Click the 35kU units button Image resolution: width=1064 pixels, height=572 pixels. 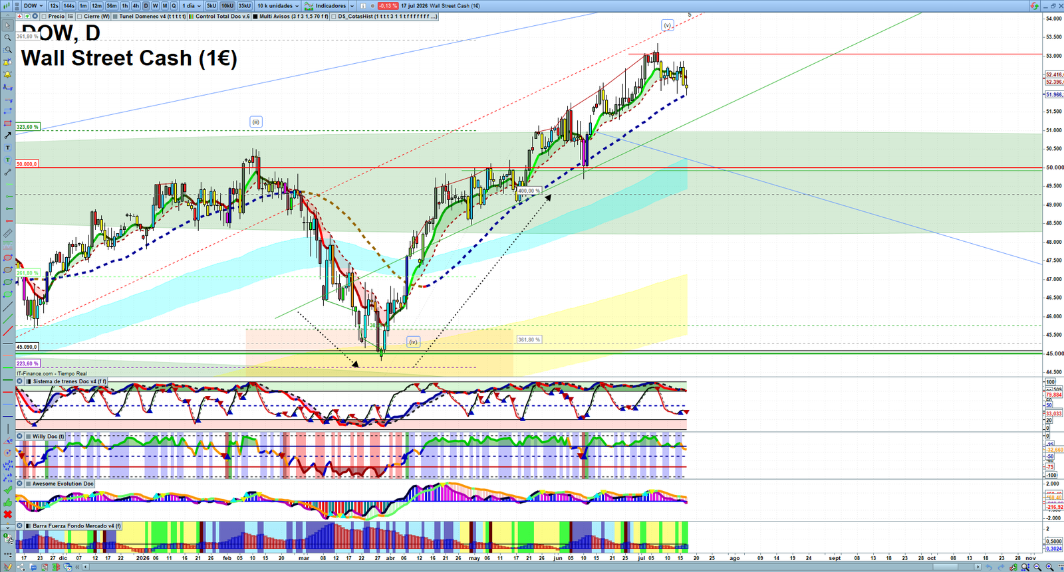(x=245, y=6)
